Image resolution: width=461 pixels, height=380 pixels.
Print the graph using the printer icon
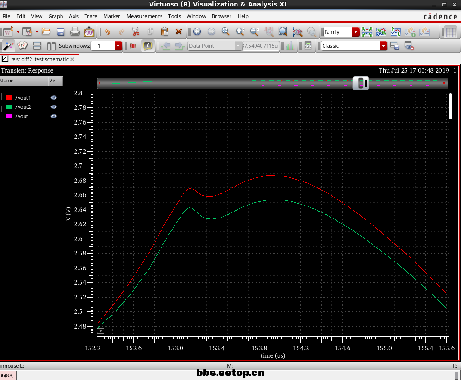click(75, 32)
